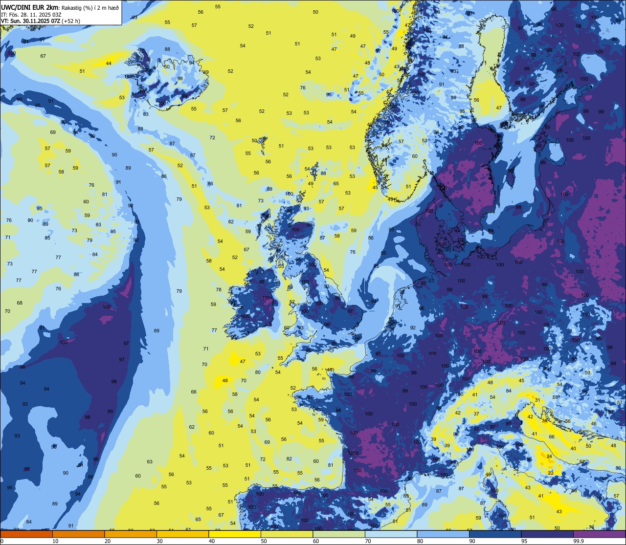The height and width of the screenshot is (545, 626).
Task: Click the pale green 60–70 legend swatch
Action: 339,534
